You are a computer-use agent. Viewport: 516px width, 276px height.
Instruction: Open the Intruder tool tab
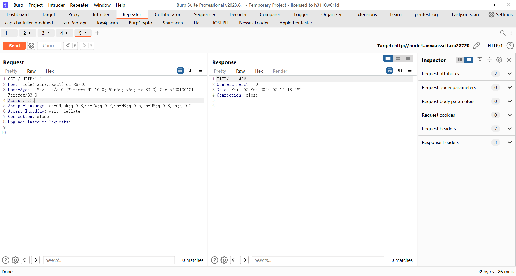pyautogui.click(x=101, y=14)
